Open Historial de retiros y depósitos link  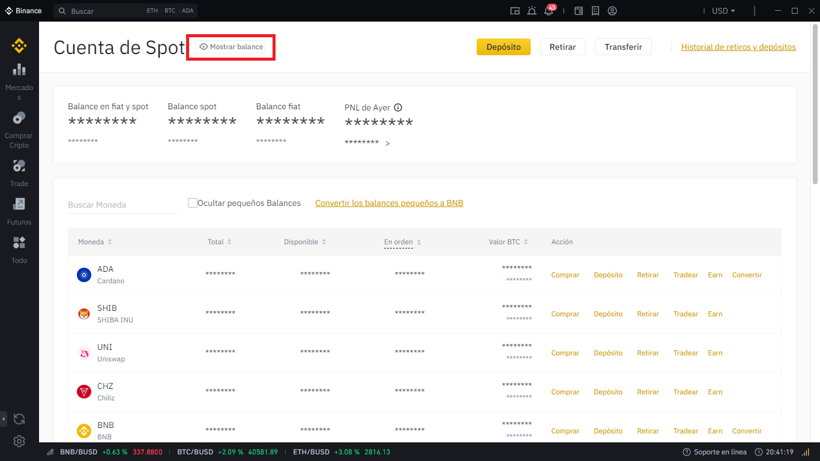738,47
